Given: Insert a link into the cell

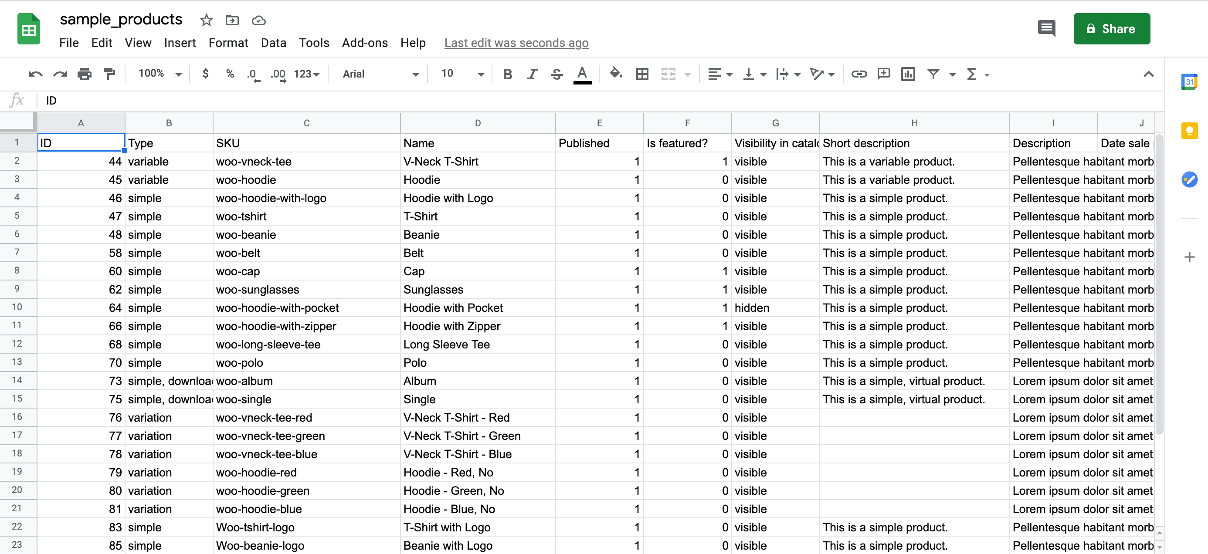Looking at the screenshot, I should (x=858, y=74).
